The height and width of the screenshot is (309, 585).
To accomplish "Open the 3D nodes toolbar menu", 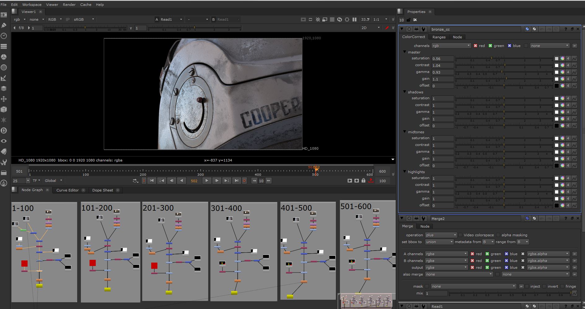I will click(4, 109).
